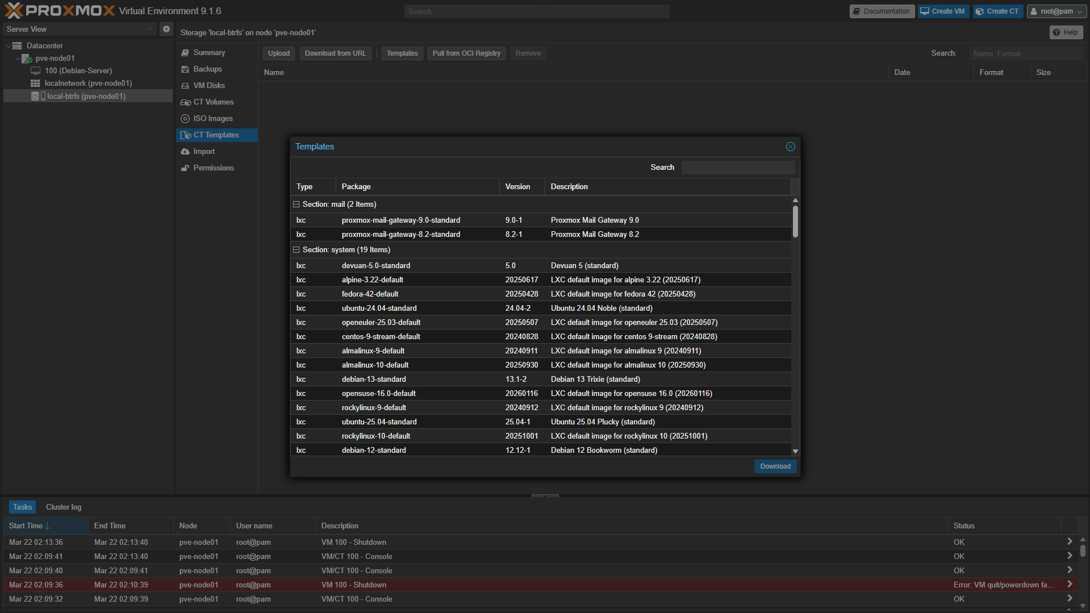1090x613 pixels.
Task: Select the Datacenter tree node
Action: click(44, 45)
